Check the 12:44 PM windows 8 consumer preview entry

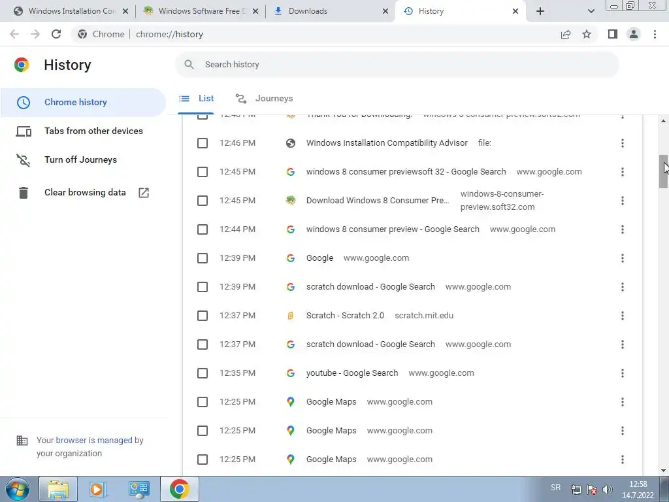[x=203, y=229]
